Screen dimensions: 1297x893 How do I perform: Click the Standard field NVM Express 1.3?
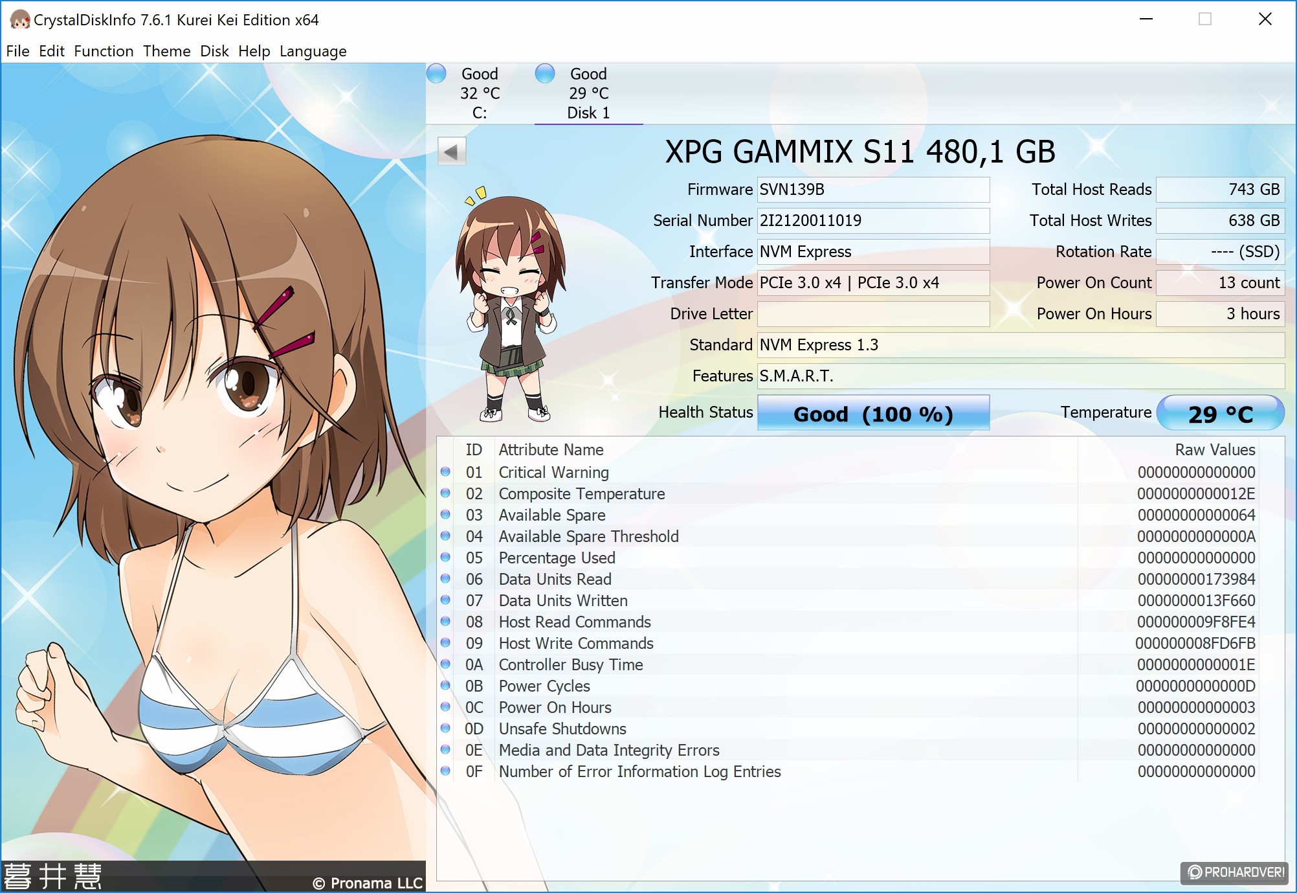tap(1021, 345)
